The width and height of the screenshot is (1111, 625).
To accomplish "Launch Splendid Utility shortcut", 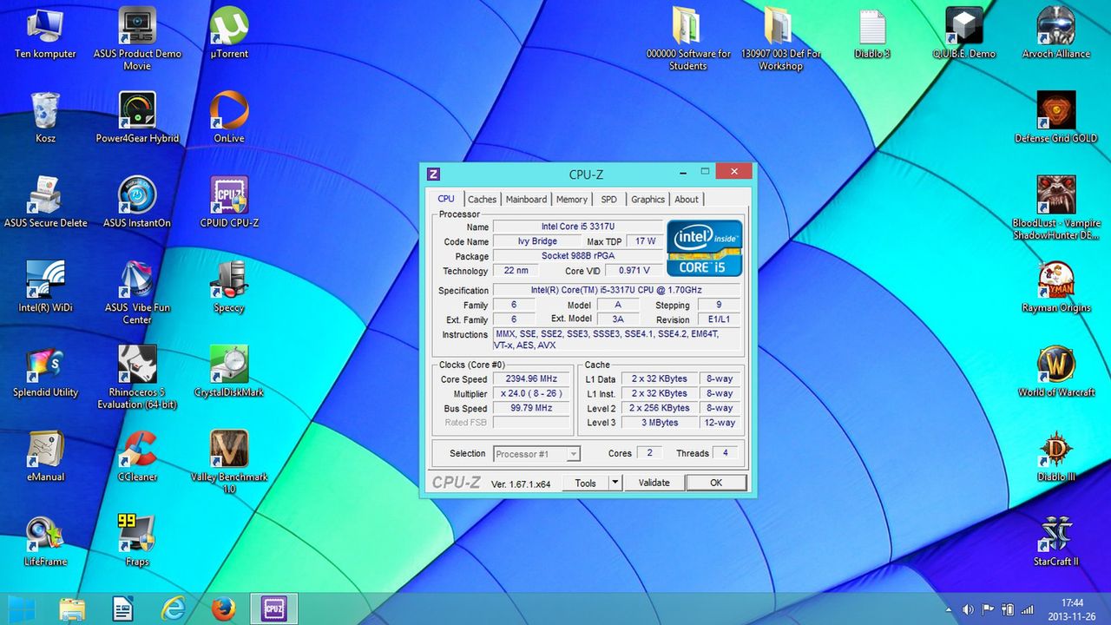I will (45, 371).
